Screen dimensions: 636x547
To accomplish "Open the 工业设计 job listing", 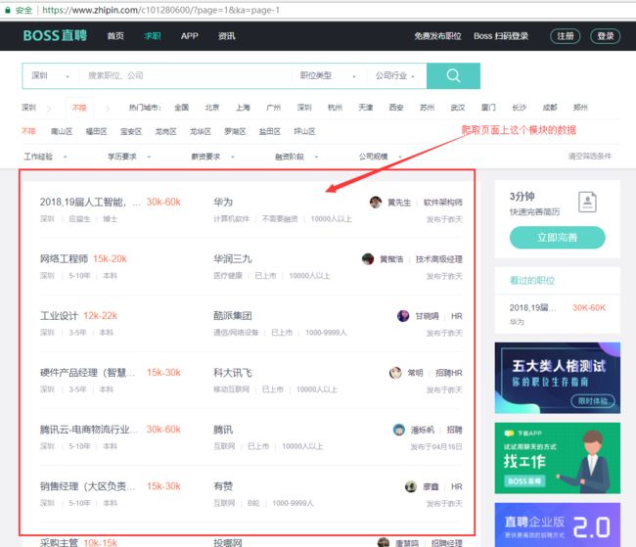I will pos(59,316).
